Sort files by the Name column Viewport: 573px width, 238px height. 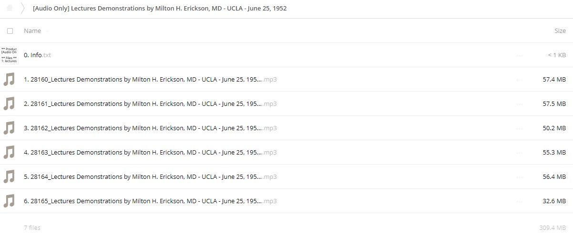coord(32,31)
